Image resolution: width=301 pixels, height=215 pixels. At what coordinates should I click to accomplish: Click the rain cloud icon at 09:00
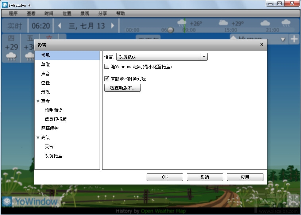[181, 23]
